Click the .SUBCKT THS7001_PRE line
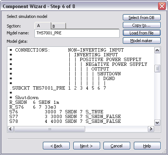This screenshot has height=155, width=168. pyautogui.click(x=58, y=88)
